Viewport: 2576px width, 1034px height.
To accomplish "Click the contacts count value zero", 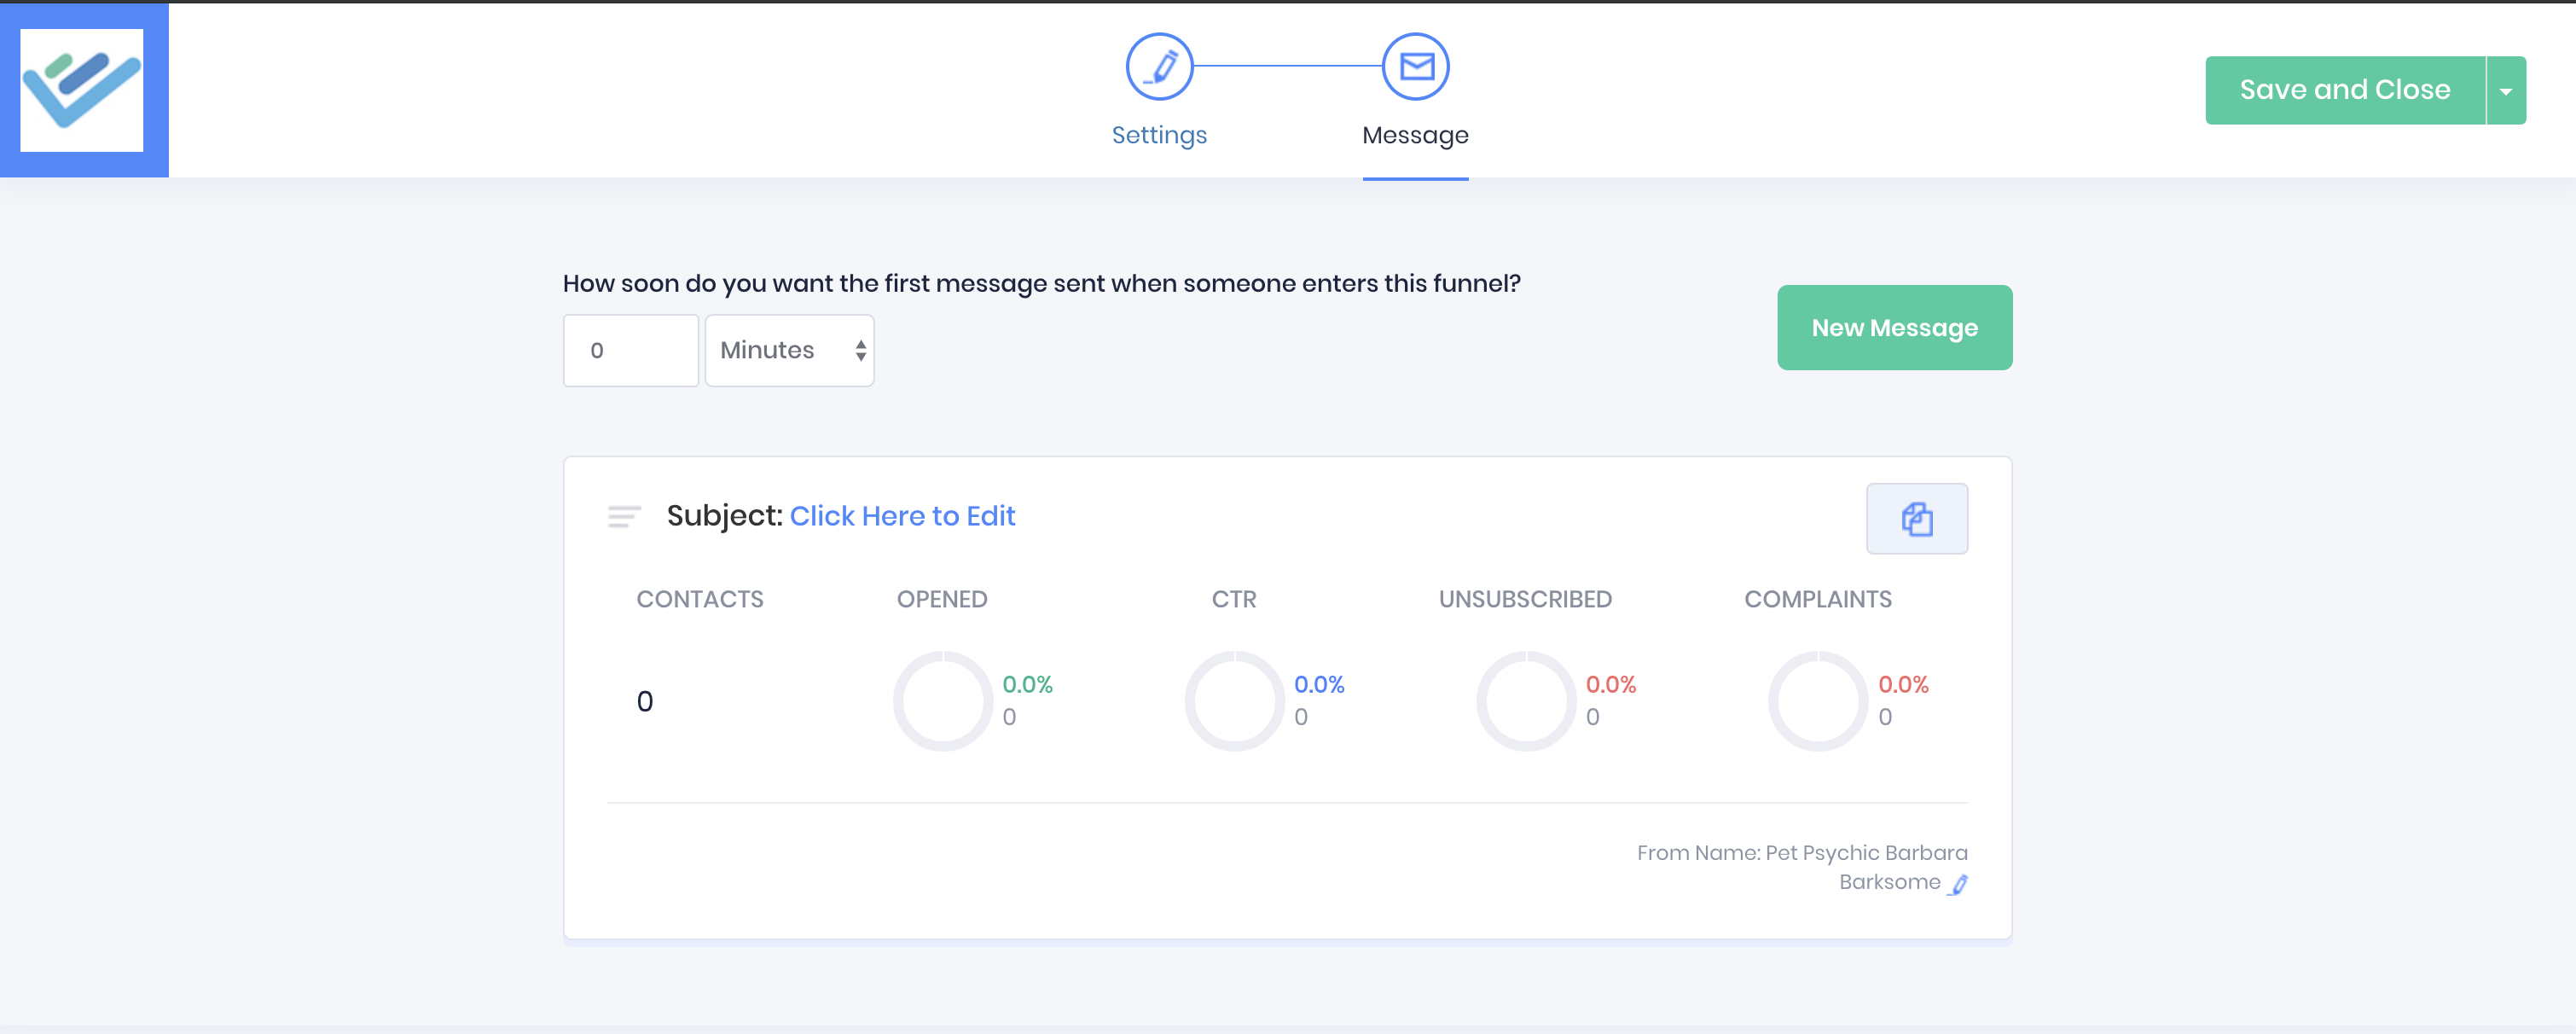I will tap(645, 702).
